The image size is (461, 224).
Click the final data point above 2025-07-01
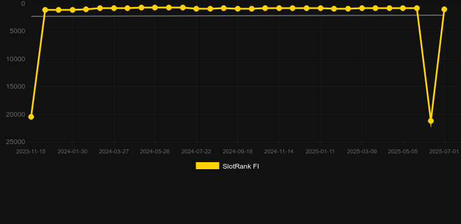pyautogui.click(x=444, y=9)
